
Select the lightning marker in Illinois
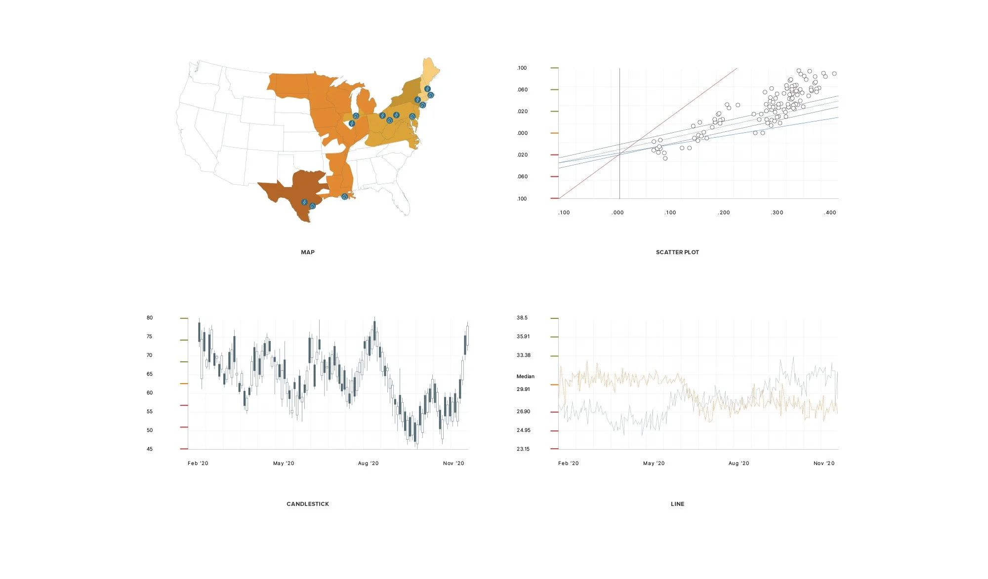(x=352, y=123)
